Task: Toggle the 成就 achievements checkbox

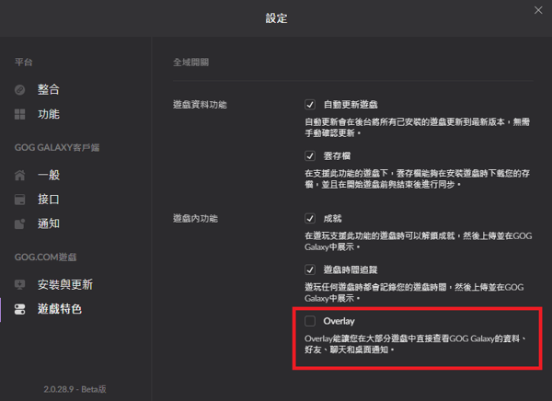Action: click(310, 219)
